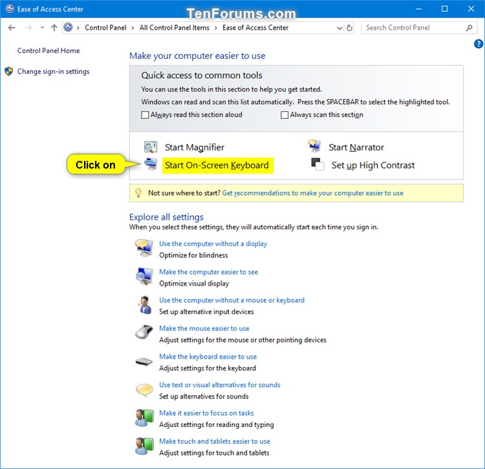485x469 pixels.
Task: Start On-Screen Keyboard
Action: click(x=217, y=165)
